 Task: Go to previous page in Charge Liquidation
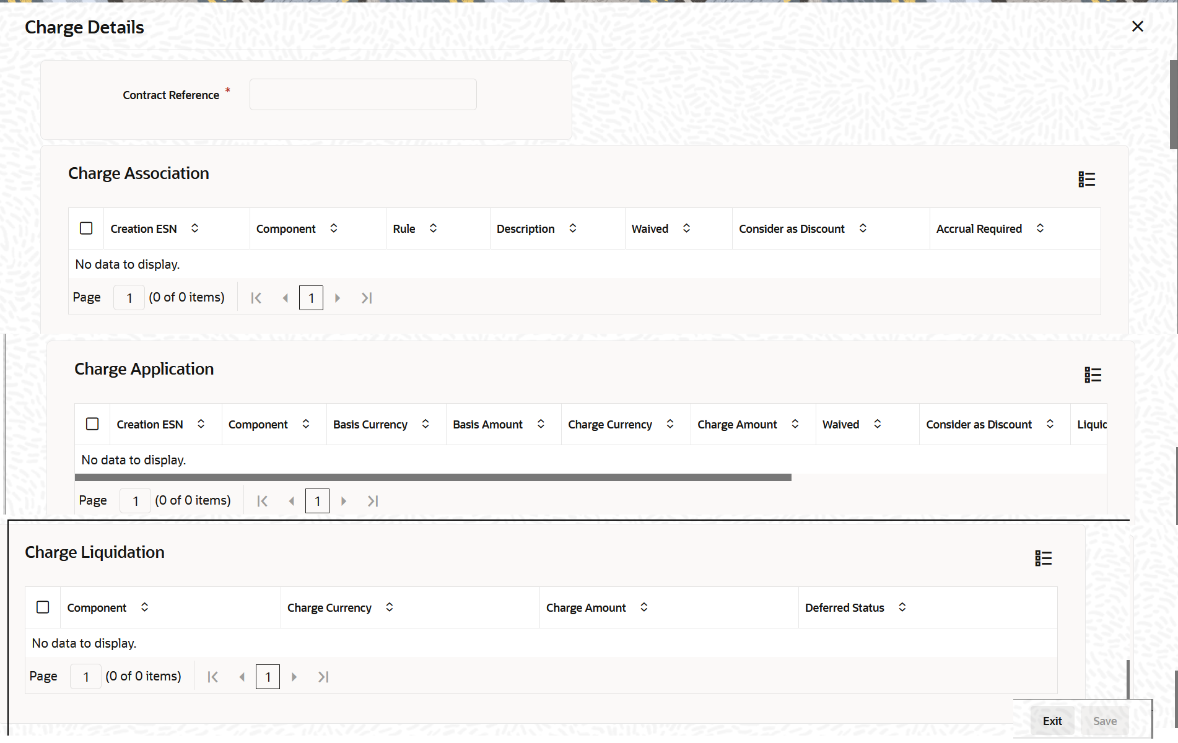pyautogui.click(x=242, y=677)
